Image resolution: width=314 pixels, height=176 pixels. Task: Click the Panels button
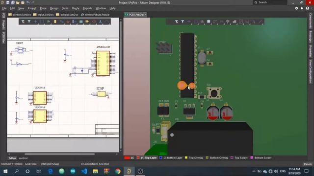click(x=308, y=164)
